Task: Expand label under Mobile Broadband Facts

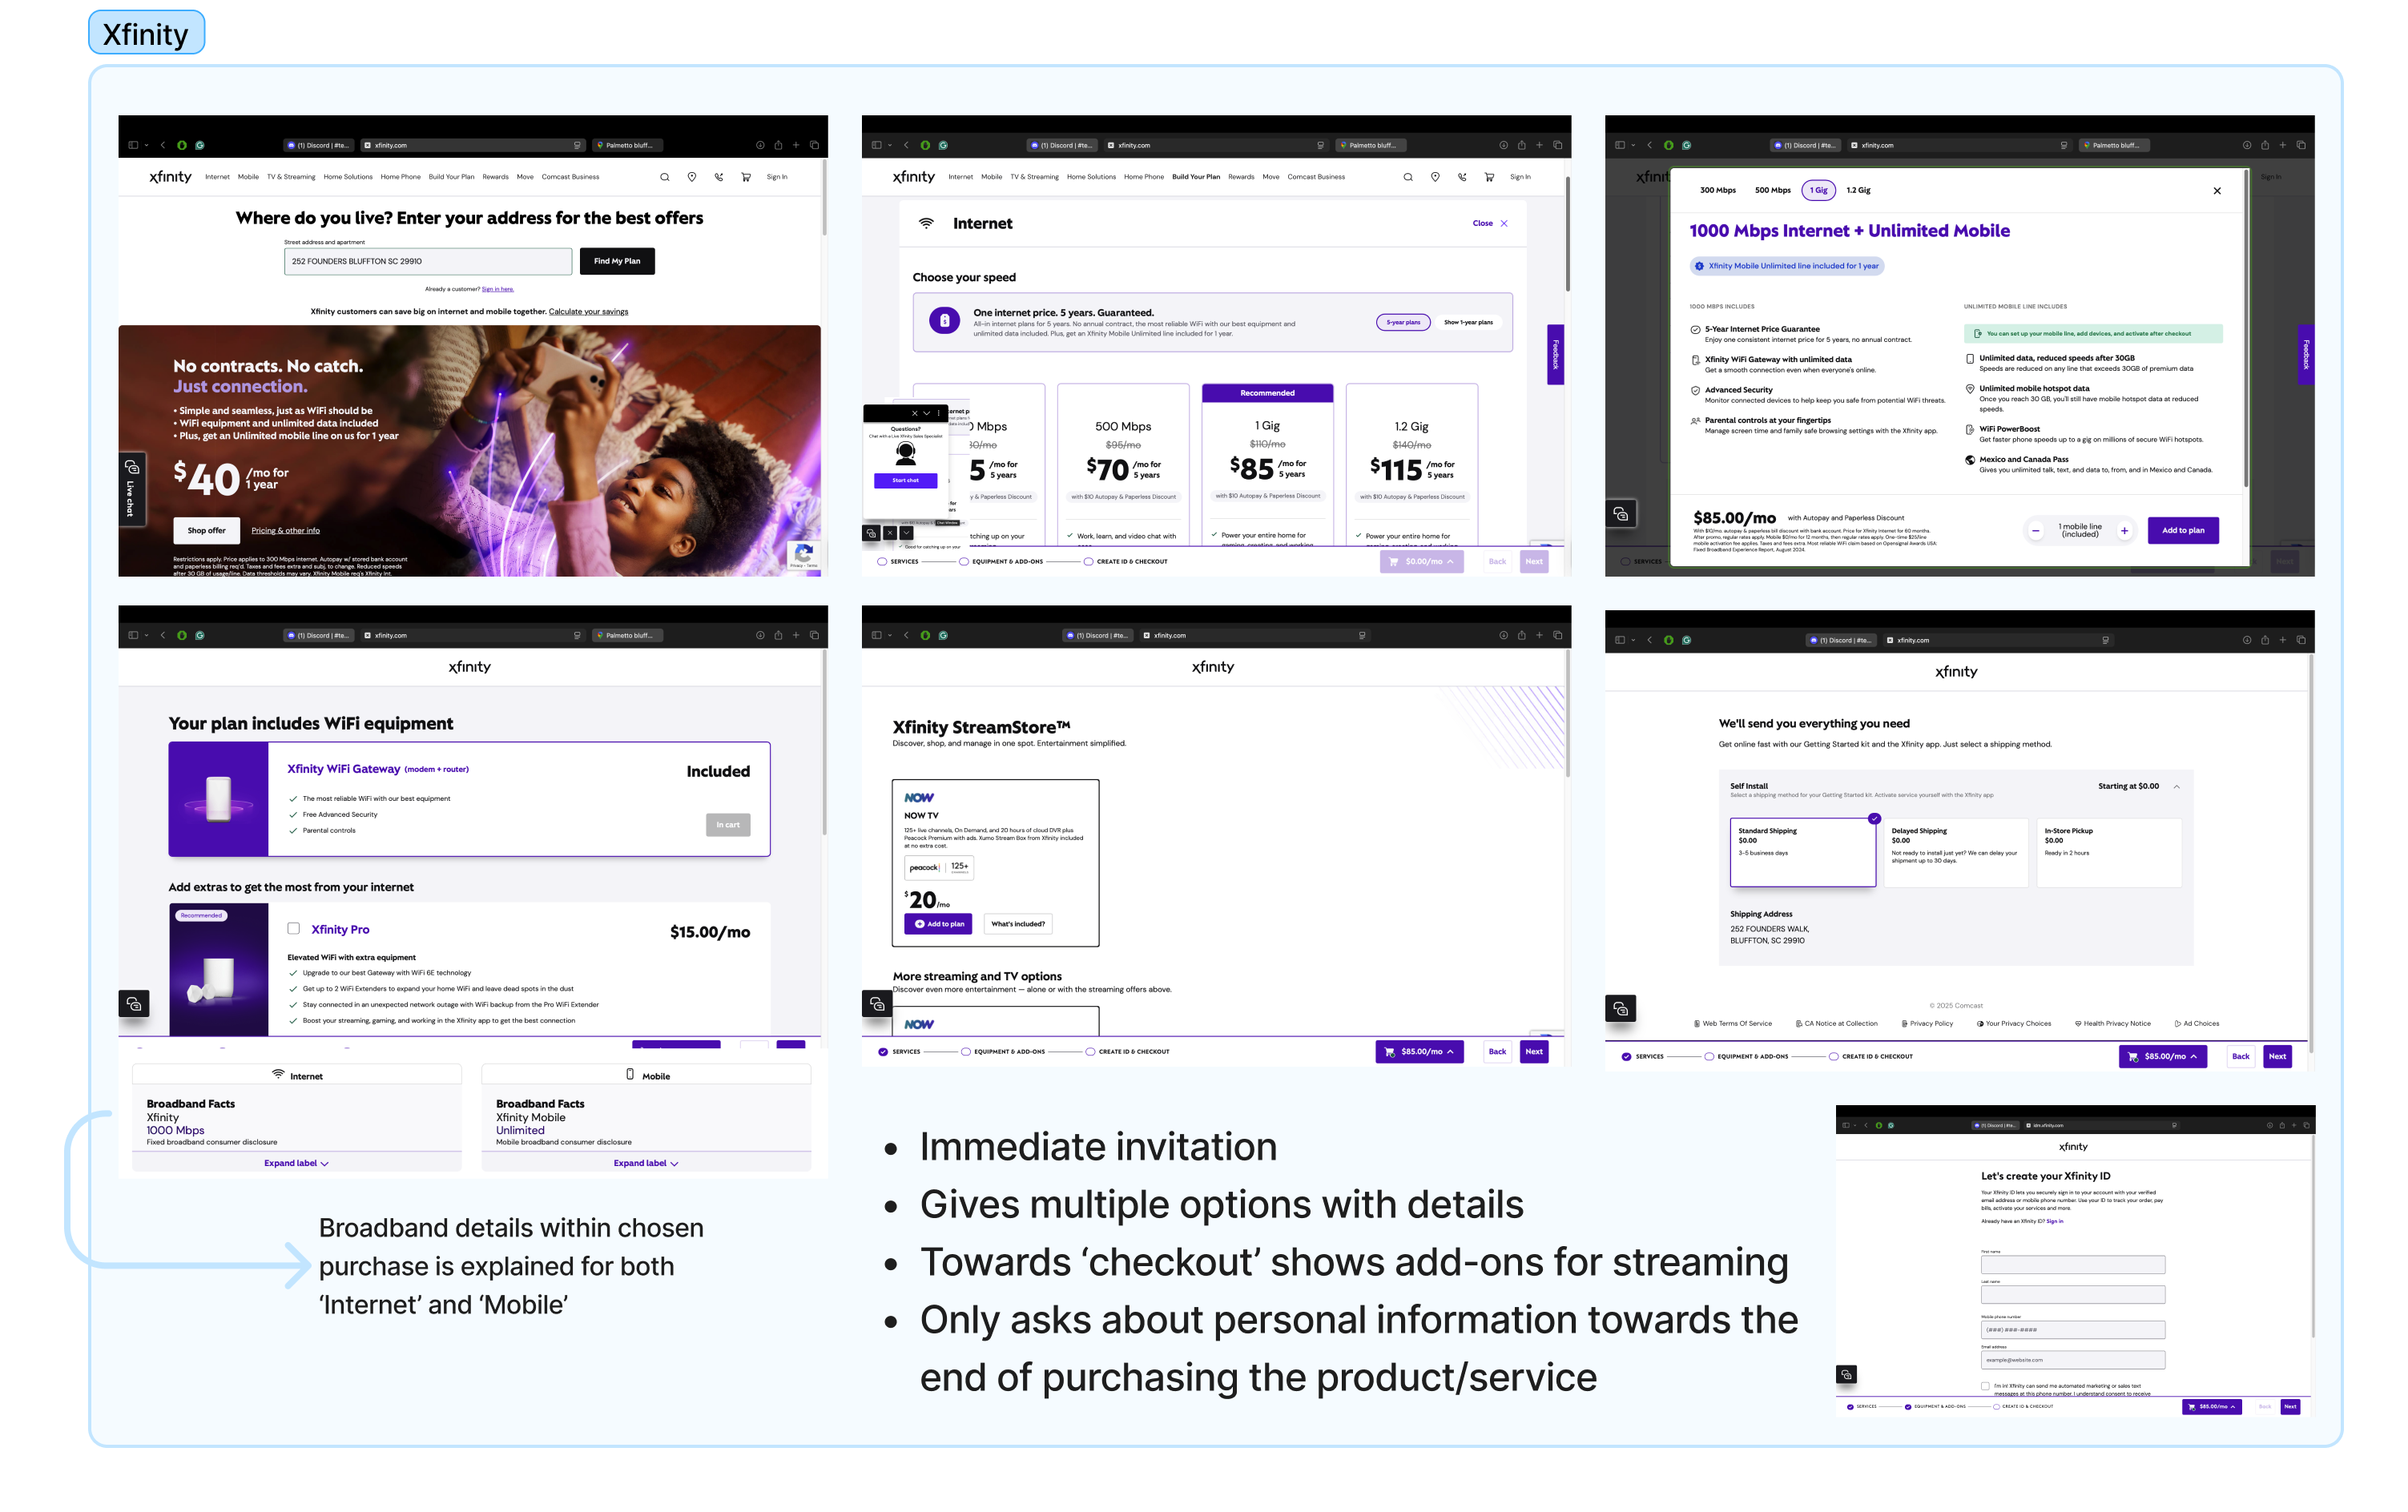Action: [646, 1163]
